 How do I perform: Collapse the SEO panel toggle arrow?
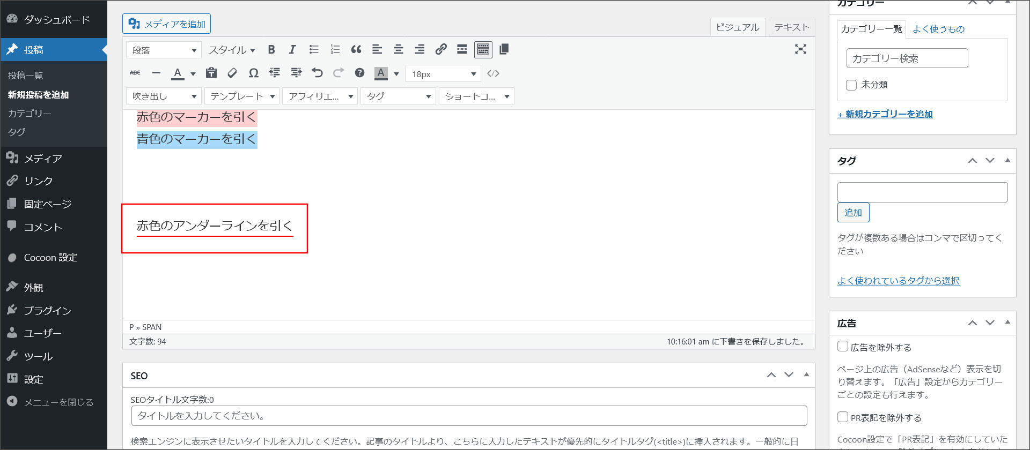806,375
